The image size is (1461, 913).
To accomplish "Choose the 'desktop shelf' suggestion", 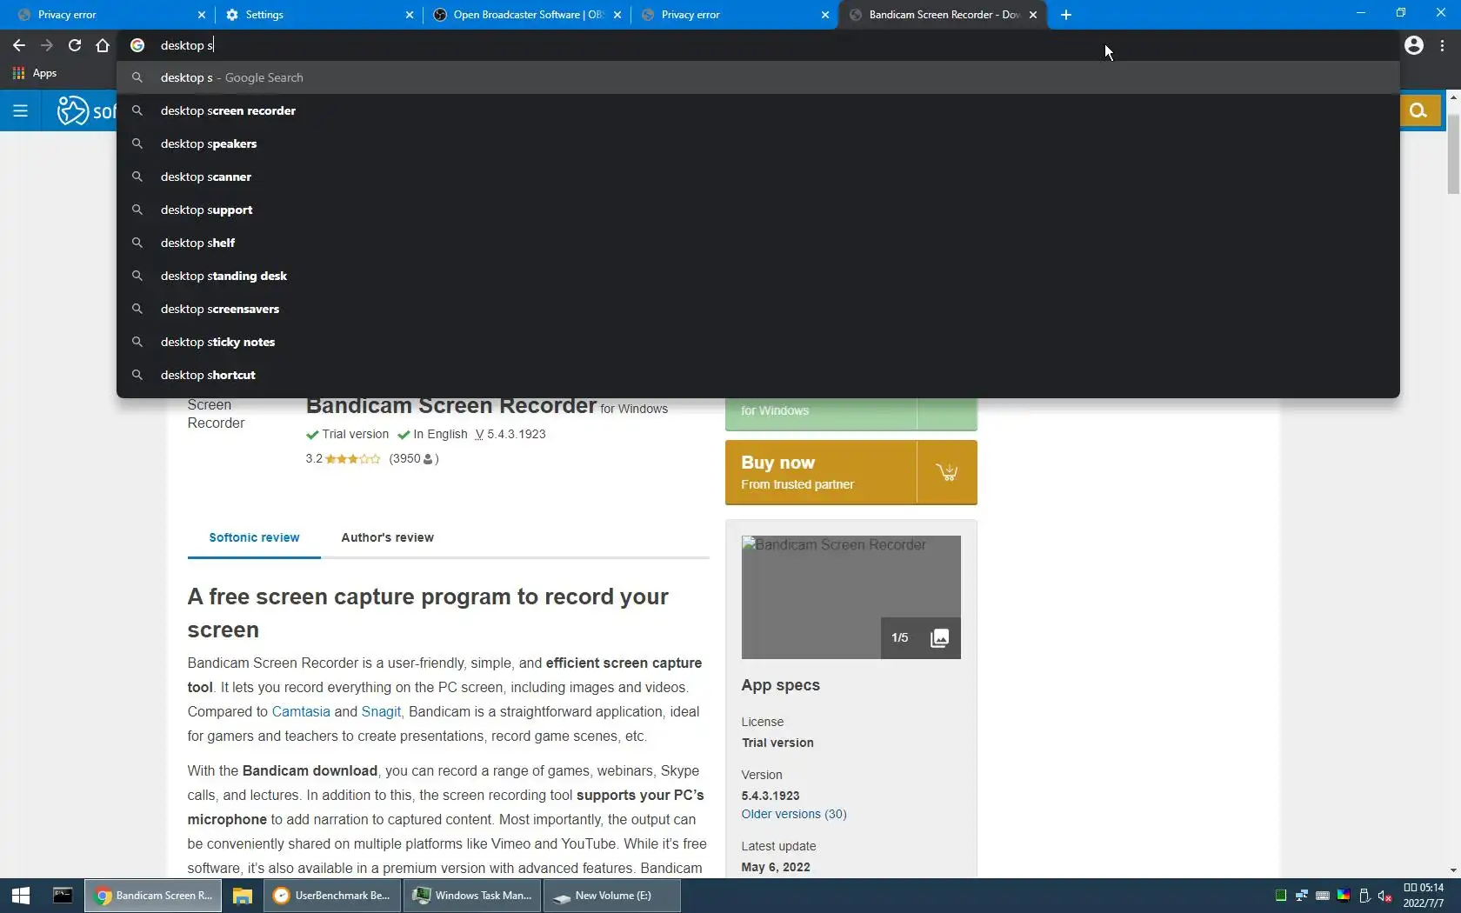I will click(x=758, y=243).
